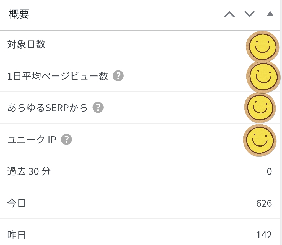Move 概要 panel up with up chevron
This screenshot has width=282, height=245.
coord(229,14)
